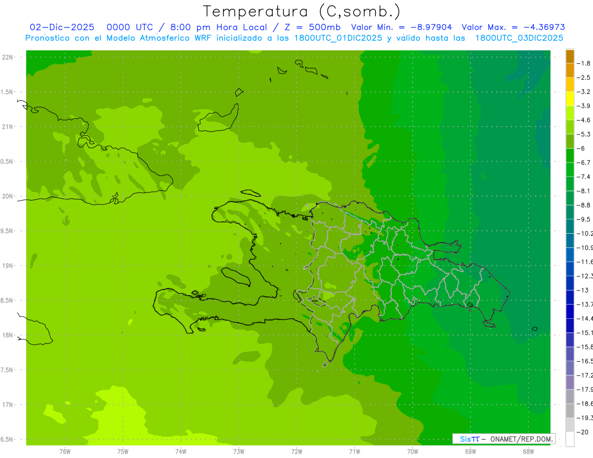The image size is (593, 458).
Task: Click the gray swatch between -18.6 and -19.3
Action: [x=570, y=411]
